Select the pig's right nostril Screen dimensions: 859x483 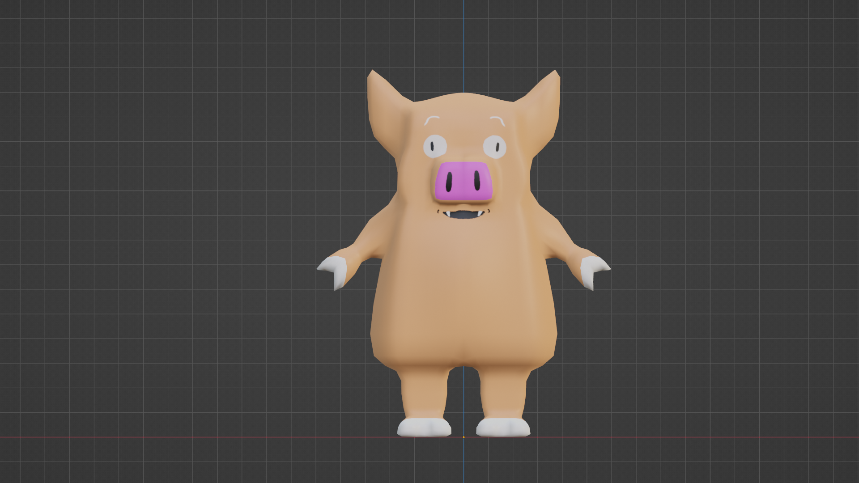pos(477,180)
